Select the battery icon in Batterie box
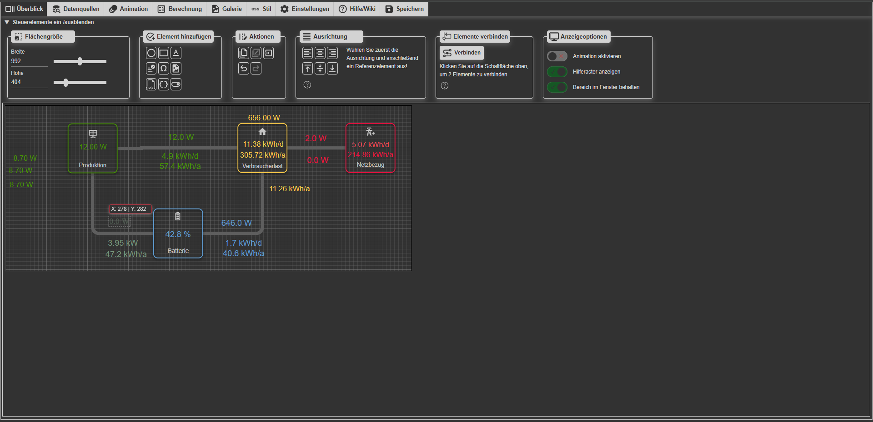The width and height of the screenshot is (873, 422). click(178, 217)
